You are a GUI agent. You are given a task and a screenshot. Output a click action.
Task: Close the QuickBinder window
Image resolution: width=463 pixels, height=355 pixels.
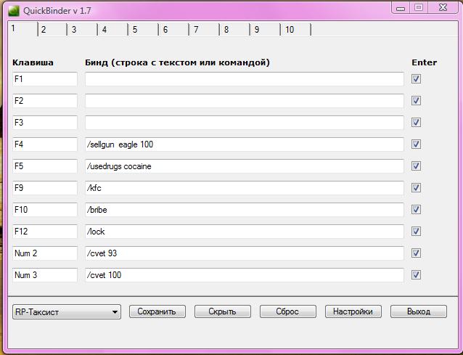[443, 8]
